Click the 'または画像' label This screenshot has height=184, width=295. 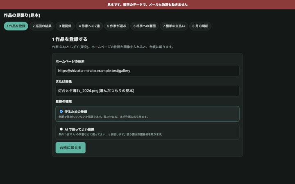tap(64, 81)
